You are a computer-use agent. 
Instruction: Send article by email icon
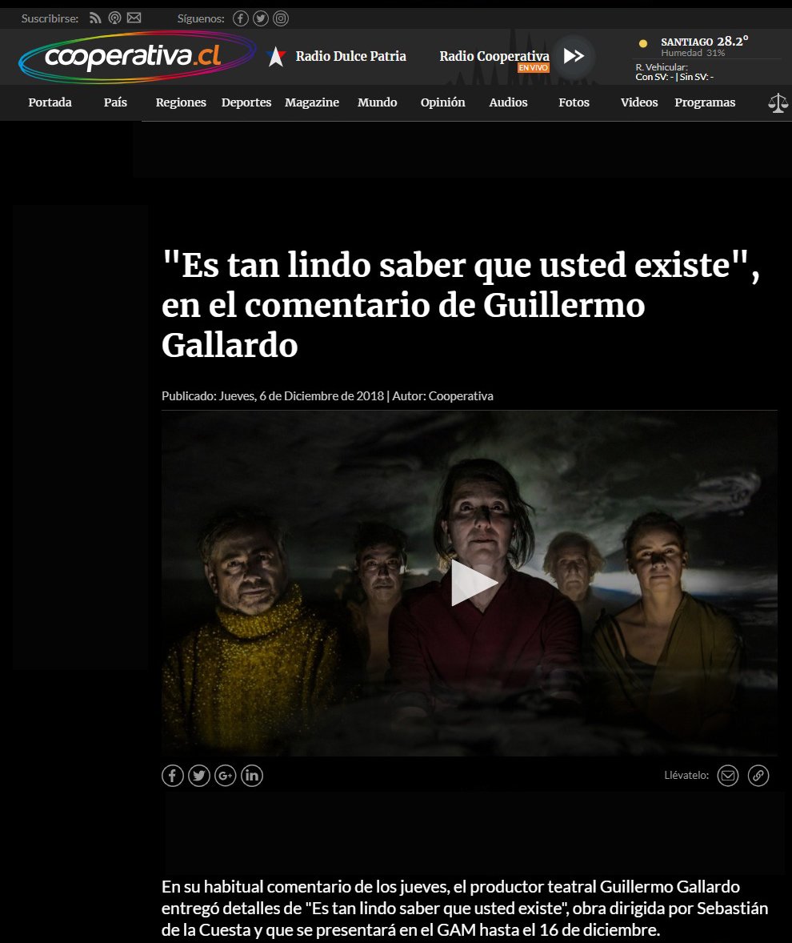tap(727, 776)
